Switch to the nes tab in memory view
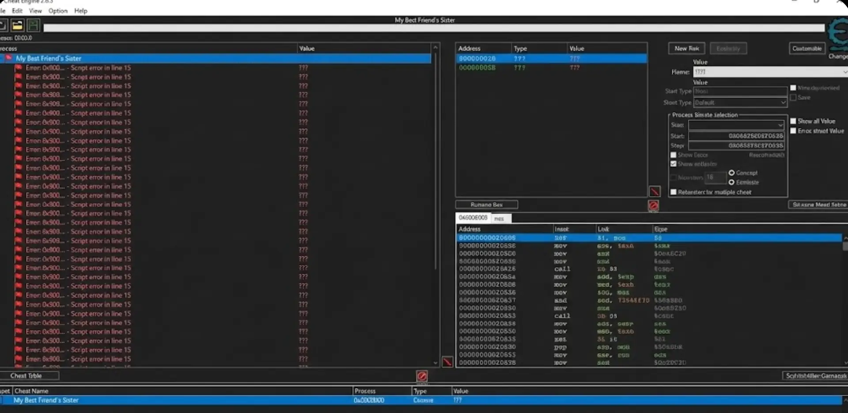 point(500,218)
